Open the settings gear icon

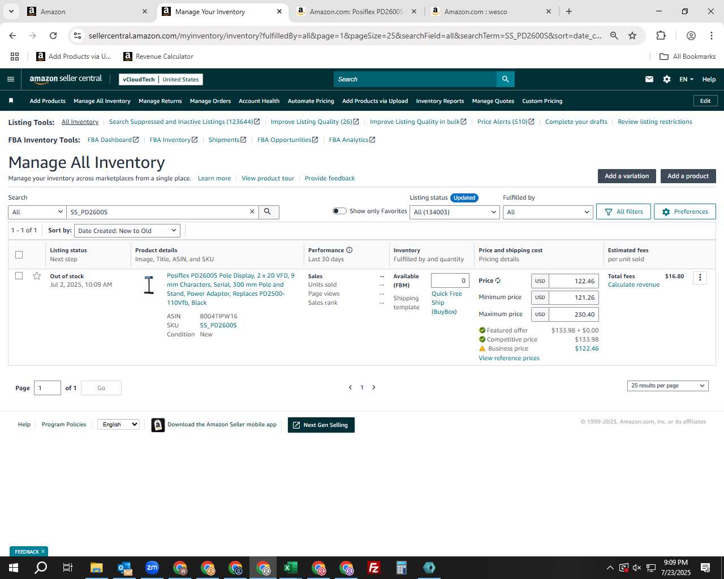click(667, 79)
